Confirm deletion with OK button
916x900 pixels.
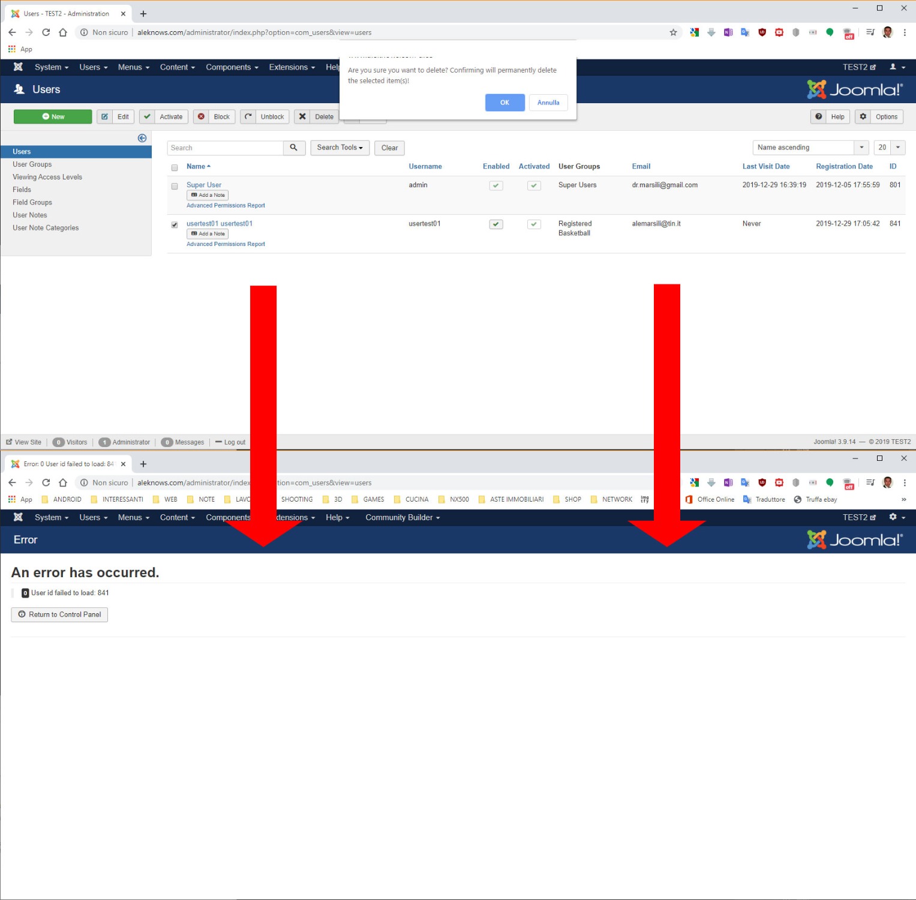[x=504, y=103]
